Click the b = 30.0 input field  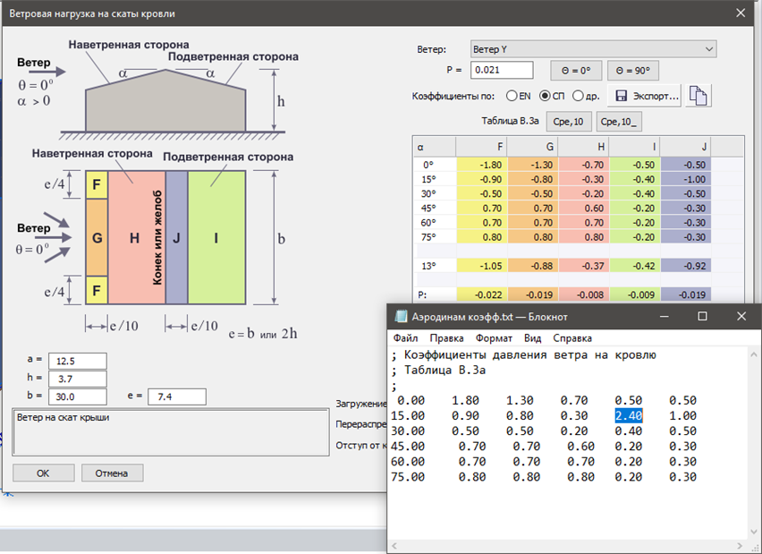click(x=78, y=396)
